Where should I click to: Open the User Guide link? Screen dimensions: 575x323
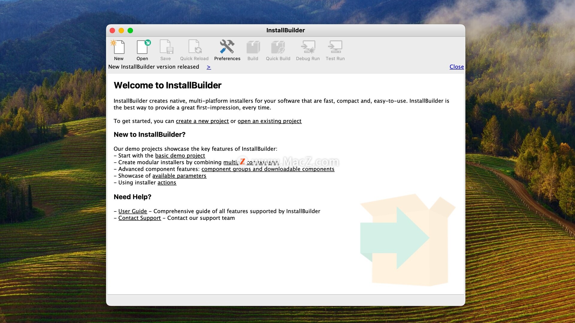[x=133, y=211]
